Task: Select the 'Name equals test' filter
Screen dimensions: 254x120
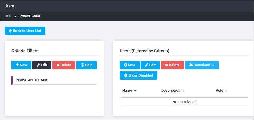Action: [54, 80]
